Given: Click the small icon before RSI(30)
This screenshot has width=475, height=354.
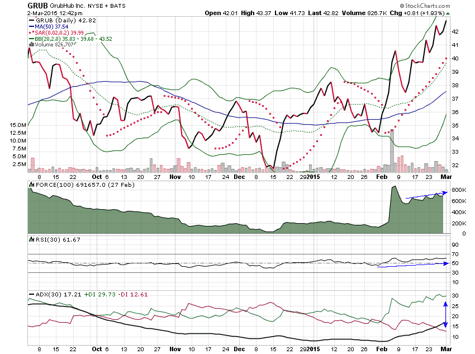Looking at the screenshot, I should [31, 239].
